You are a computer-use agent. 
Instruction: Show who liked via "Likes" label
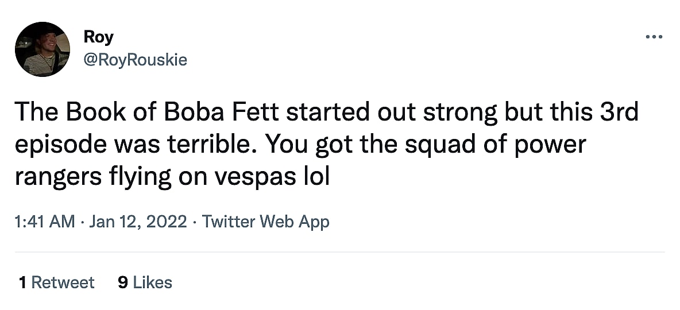153,282
